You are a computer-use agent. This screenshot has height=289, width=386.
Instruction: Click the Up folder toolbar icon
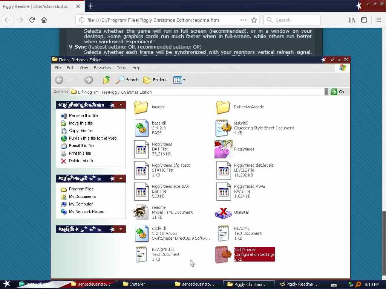point(107,80)
